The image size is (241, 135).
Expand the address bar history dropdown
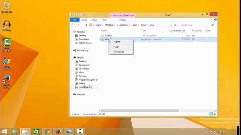point(171,25)
